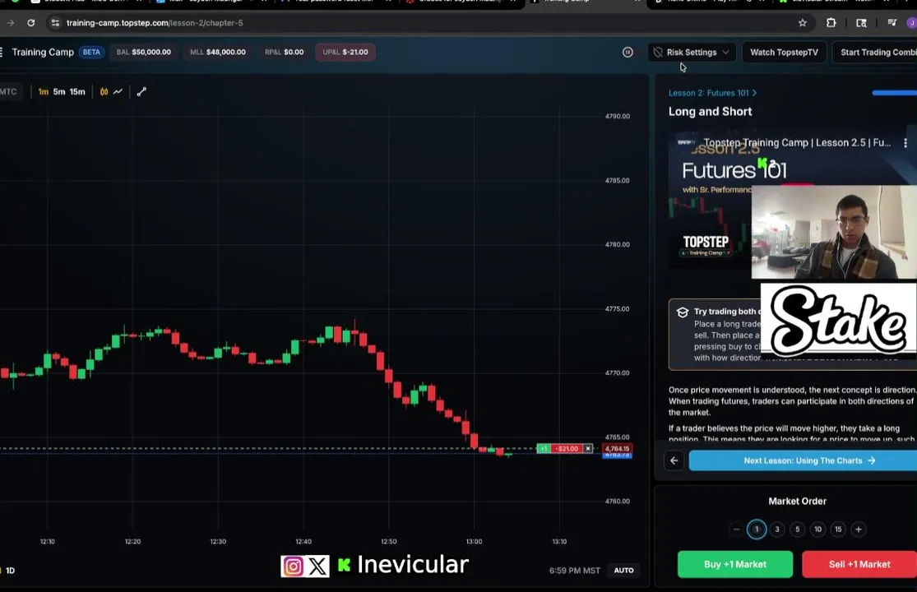Select the 1m chart timeframe
917x592 pixels.
point(44,92)
